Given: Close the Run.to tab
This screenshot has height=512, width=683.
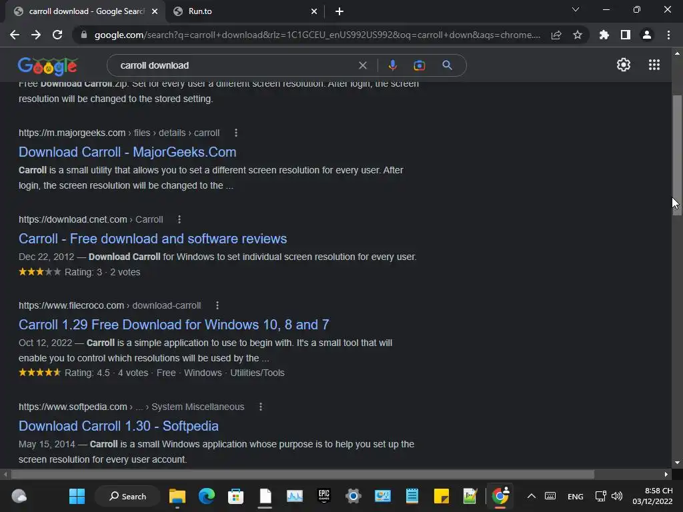Looking at the screenshot, I should pyautogui.click(x=314, y=11).
